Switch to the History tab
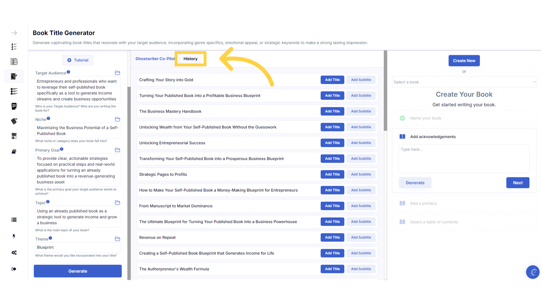This screenshot has height=304, width=541. point(190,59)
